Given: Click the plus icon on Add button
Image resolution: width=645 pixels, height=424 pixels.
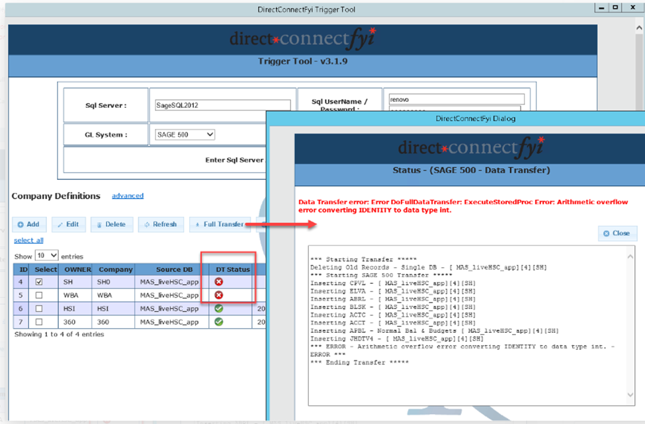Looking at the screenshot, I should click(20, 224).
